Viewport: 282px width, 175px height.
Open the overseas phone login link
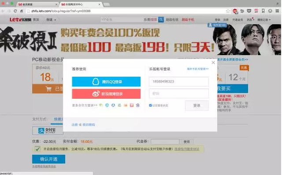[x=198, y=69]
